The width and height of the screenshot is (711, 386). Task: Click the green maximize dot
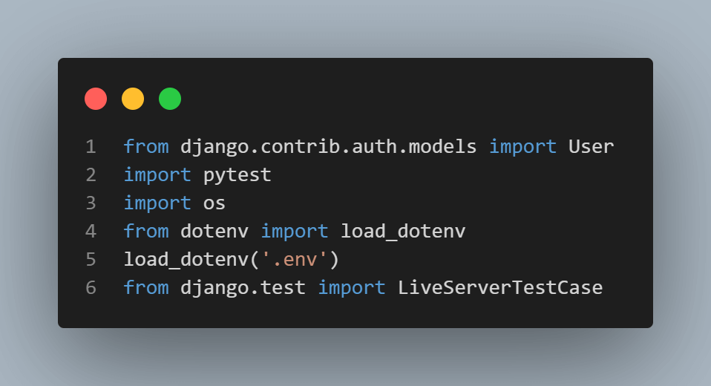(170, 99)
